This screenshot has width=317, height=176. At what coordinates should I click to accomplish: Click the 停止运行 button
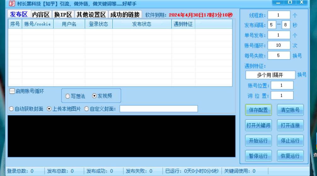pos(290,141)
